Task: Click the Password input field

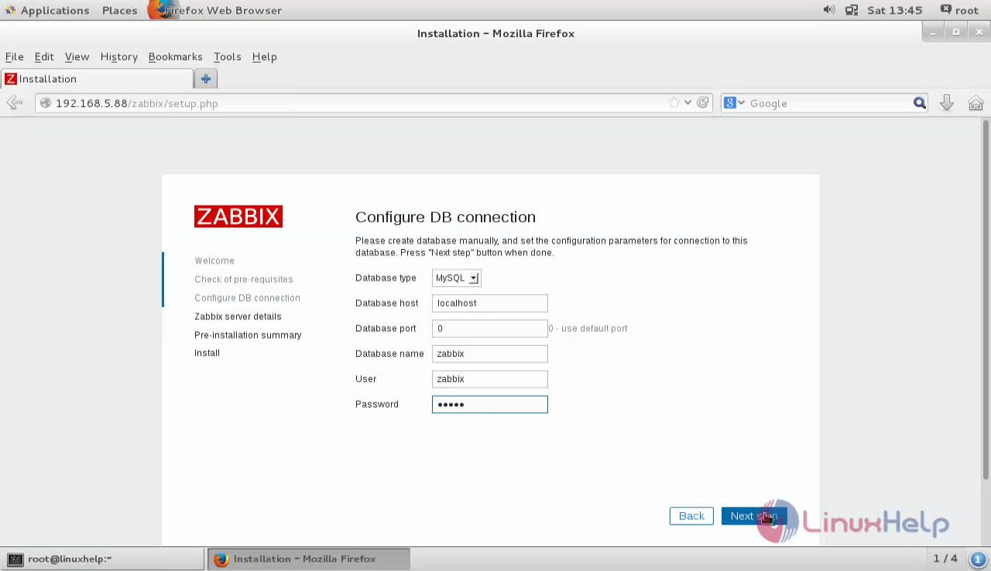Action: 489,404
